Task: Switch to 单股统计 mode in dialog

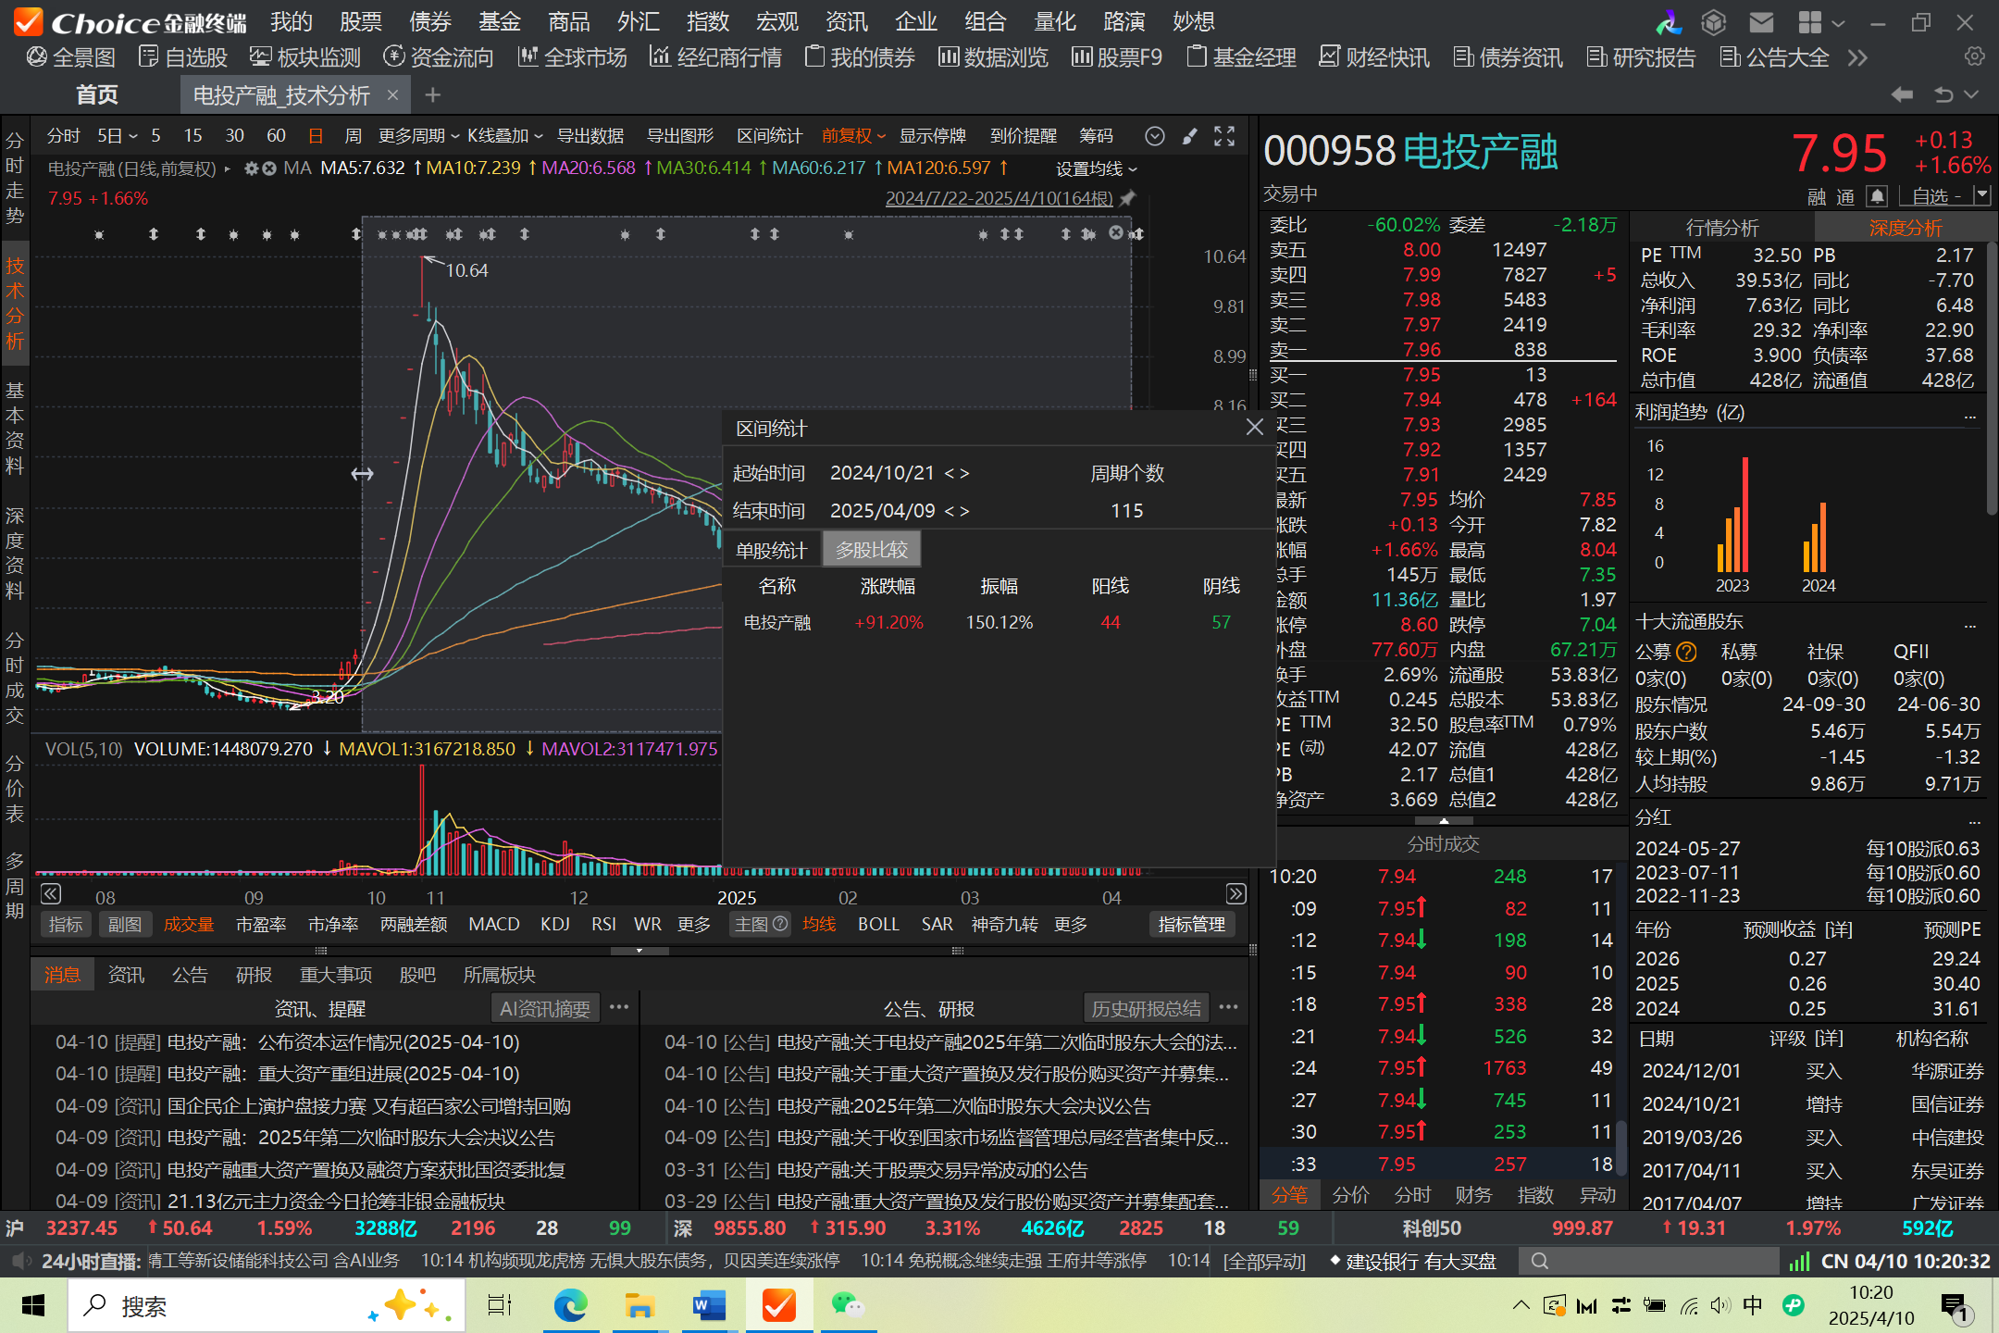Action: tap(771, 551)
